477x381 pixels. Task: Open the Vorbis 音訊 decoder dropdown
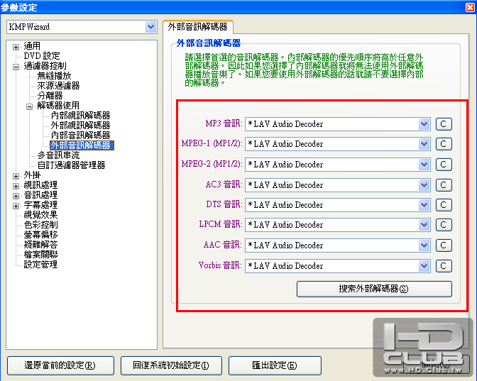424,266
